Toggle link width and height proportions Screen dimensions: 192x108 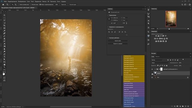pos(109,19)
